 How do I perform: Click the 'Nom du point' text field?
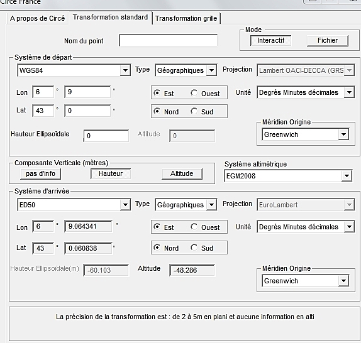coord(169,41)
